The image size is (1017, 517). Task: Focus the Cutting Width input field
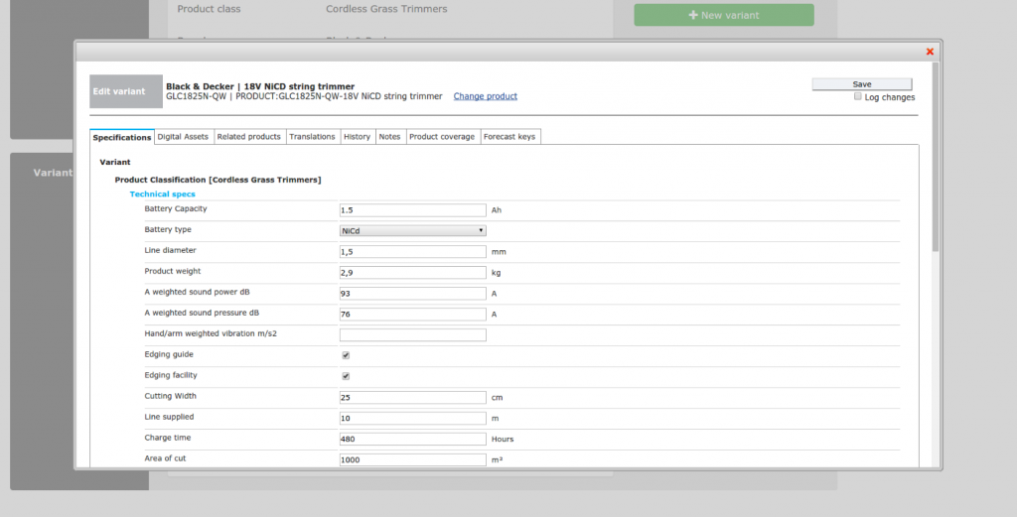[x=412, y=398]
